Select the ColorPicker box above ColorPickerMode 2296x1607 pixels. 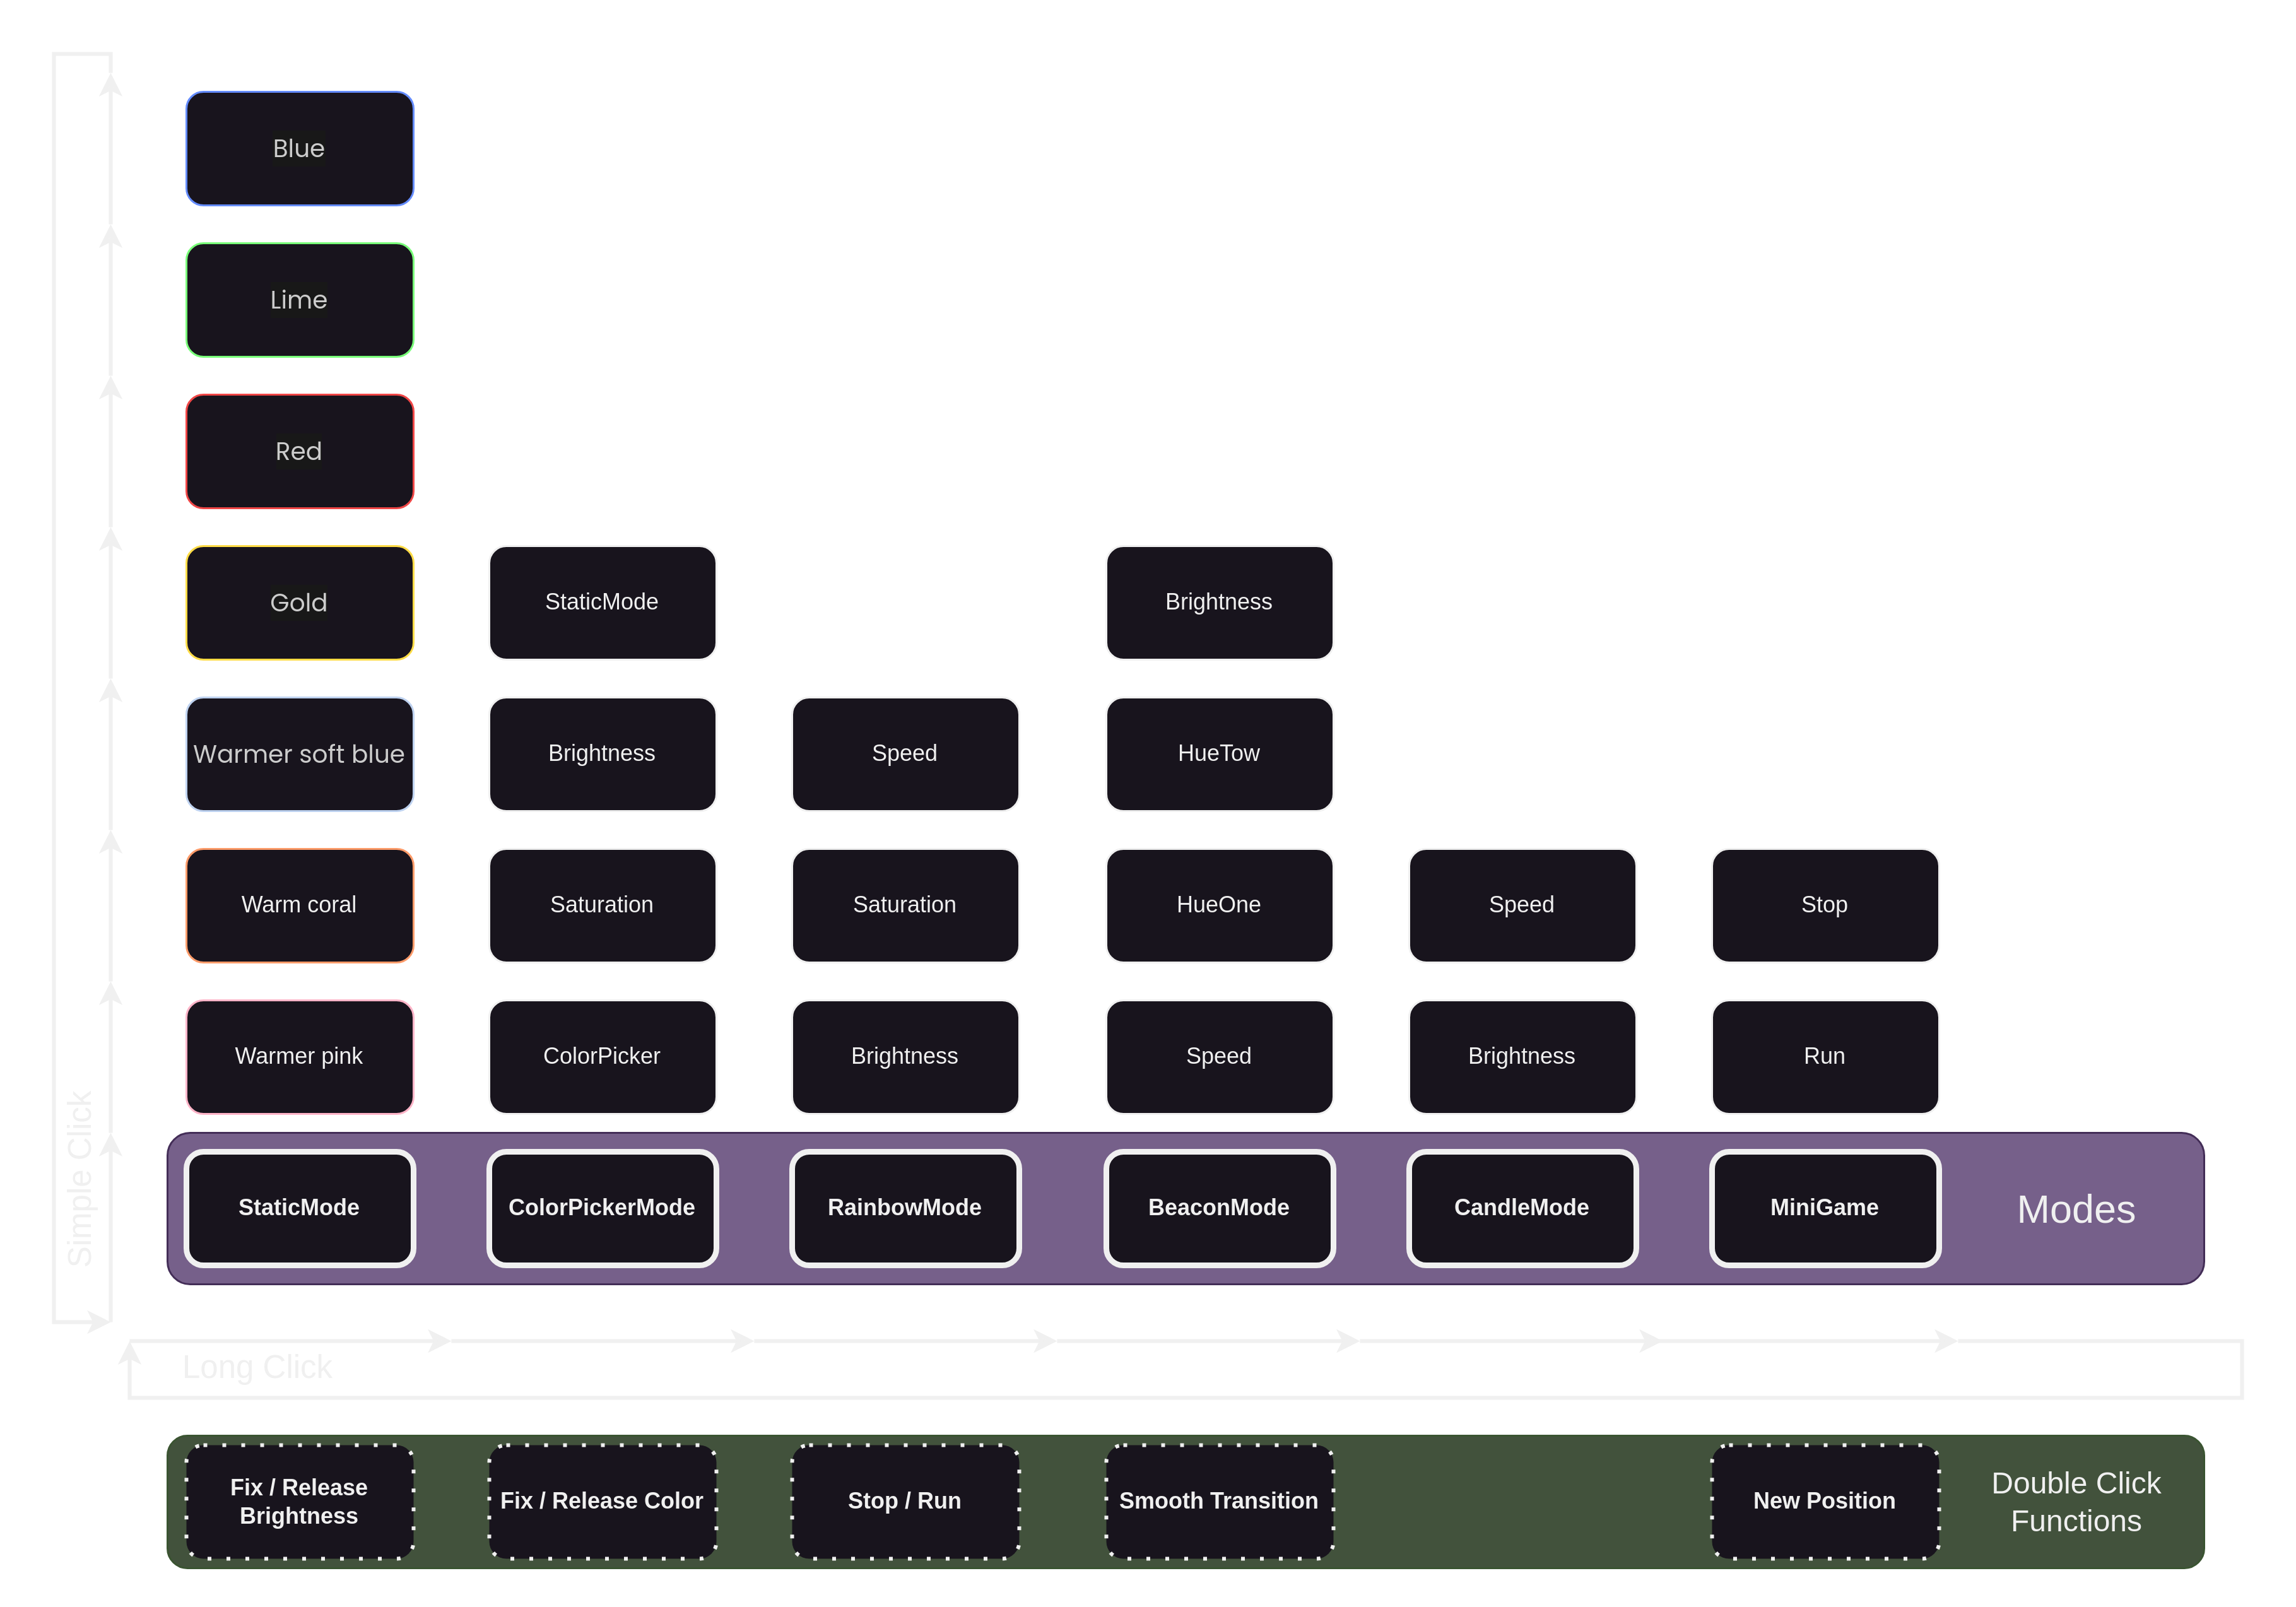click(x=602, y=1056)
